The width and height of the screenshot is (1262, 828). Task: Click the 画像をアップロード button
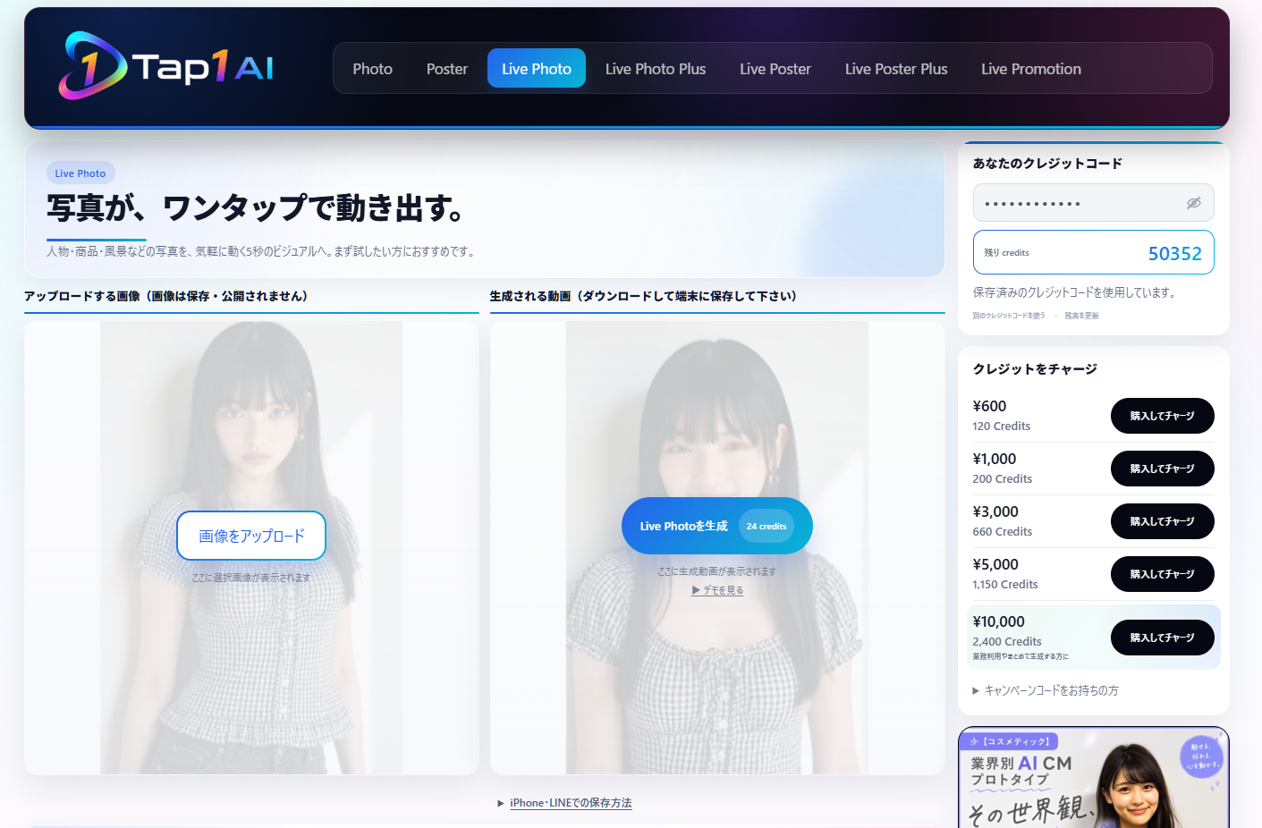coord(251,536)
